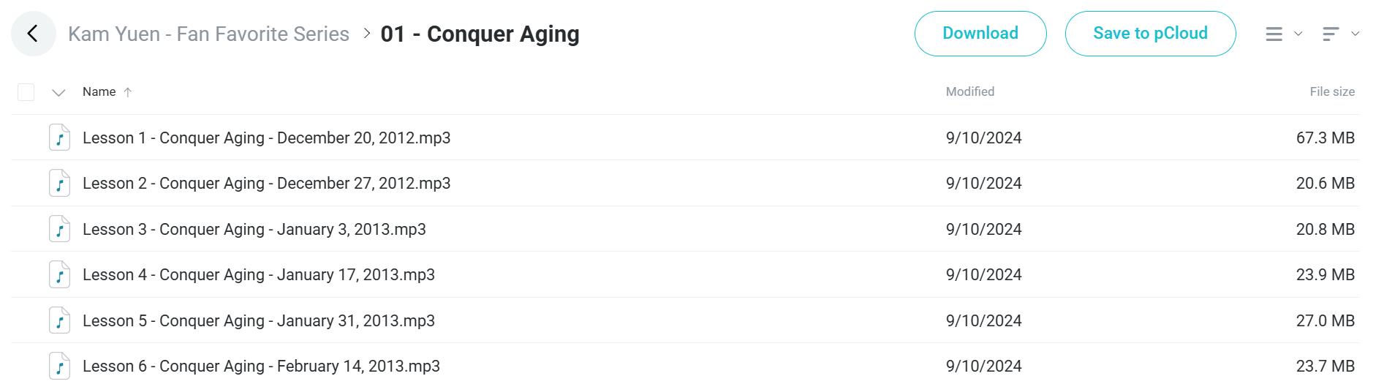
Task: Click the Lesson 3 mp3 file icon
Action: click(59, 229)
